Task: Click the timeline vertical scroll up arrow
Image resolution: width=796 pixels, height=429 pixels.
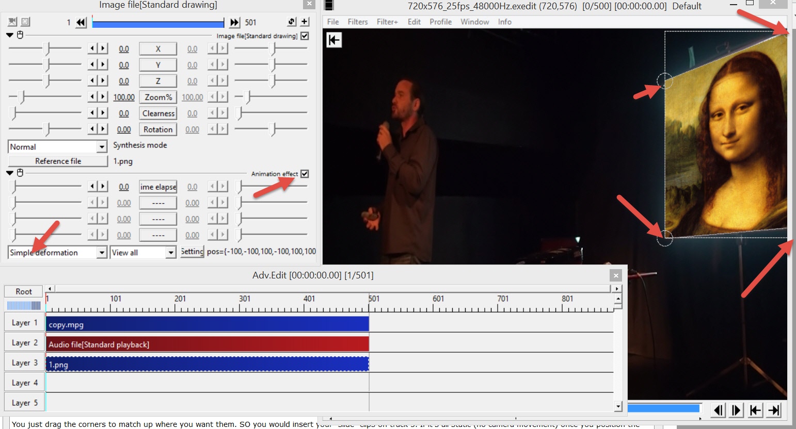Action: tap(618, 299)
